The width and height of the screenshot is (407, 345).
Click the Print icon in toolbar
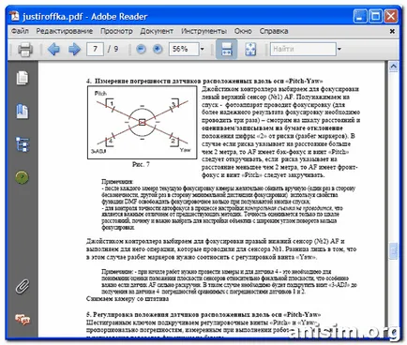click(25, 50)
